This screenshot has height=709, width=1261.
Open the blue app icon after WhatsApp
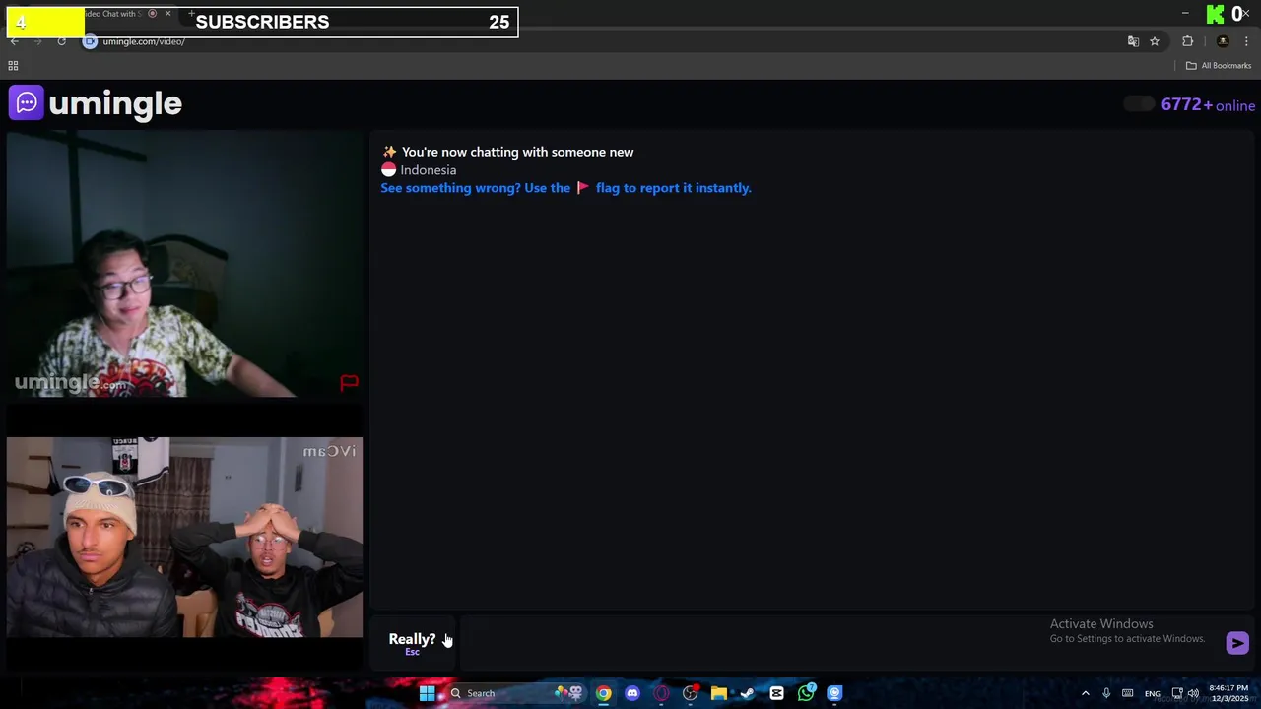click(834, 693)
